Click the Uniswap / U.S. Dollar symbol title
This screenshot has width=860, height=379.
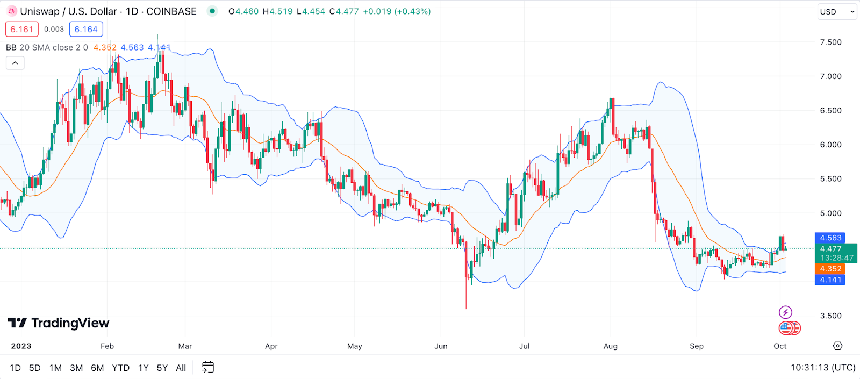tap(68, 11)
